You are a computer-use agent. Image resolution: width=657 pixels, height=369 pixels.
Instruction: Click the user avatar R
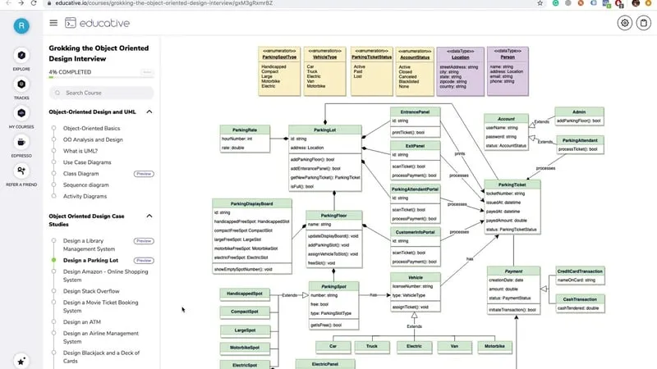[x=21, y=26]
